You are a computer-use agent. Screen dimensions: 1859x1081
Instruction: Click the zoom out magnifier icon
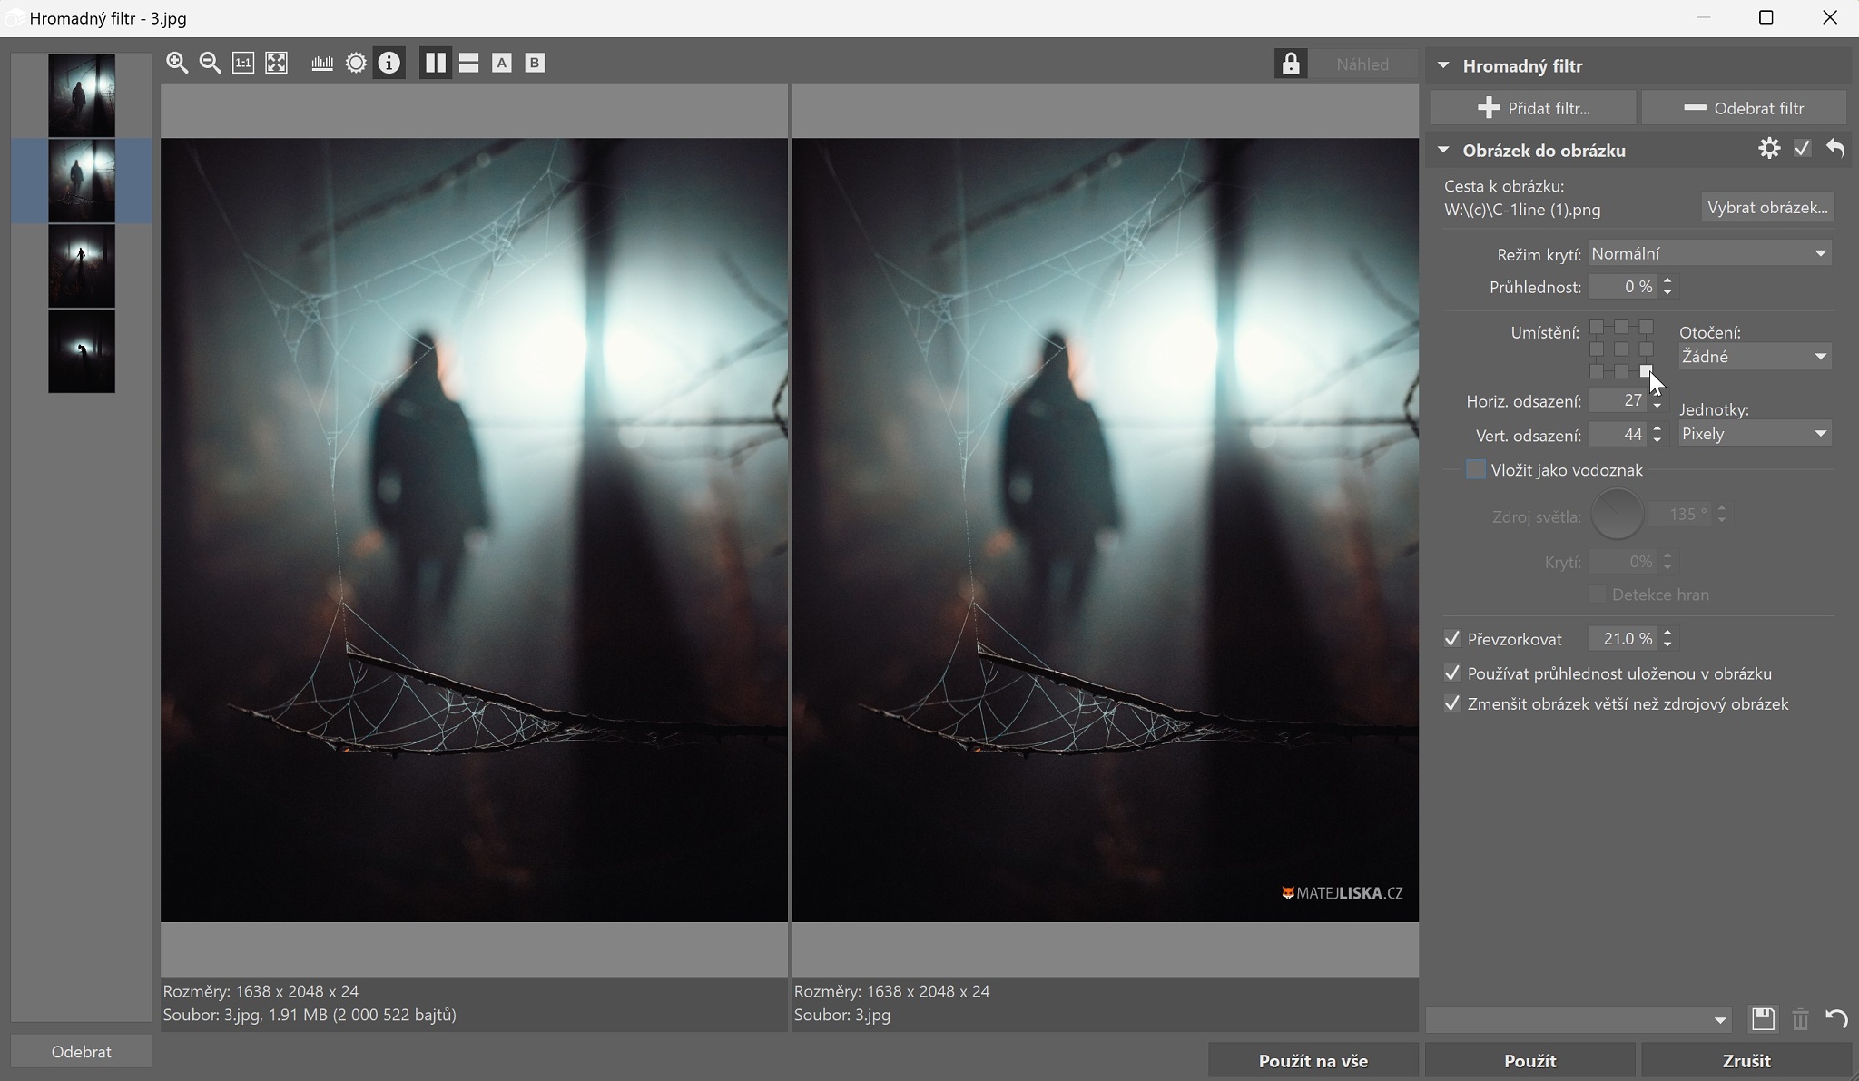[x=210, y=63]
